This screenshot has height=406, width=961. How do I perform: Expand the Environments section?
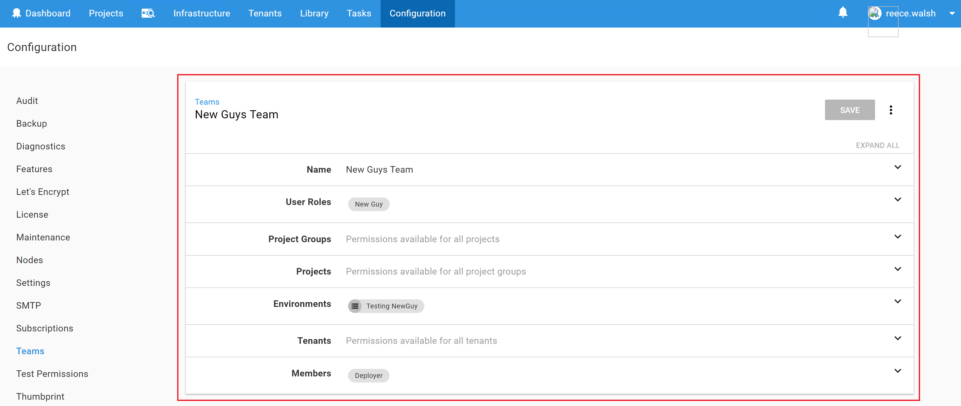898,301
